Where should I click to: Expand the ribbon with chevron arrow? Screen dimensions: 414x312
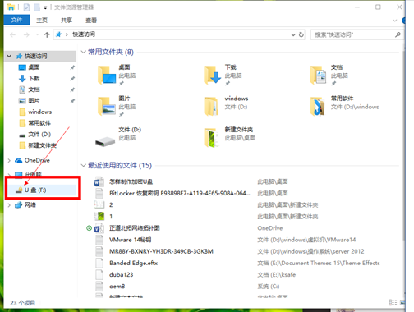click(394, 21)
